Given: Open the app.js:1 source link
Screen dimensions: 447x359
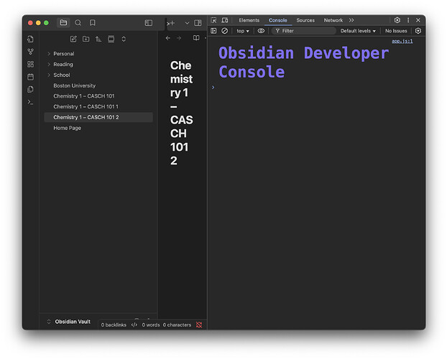Looking at the screenshot, I should (x=402, y=42).
